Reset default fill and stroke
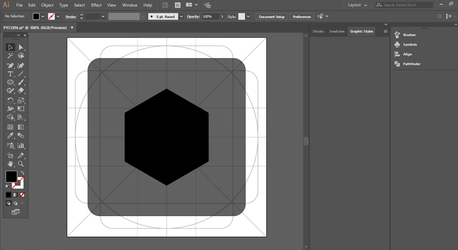458x250 pixels. click(8, 186)
